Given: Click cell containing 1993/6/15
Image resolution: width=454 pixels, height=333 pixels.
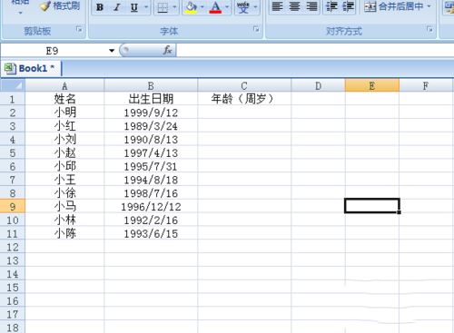Looking at the screenshot, I should tap(151, 233).
